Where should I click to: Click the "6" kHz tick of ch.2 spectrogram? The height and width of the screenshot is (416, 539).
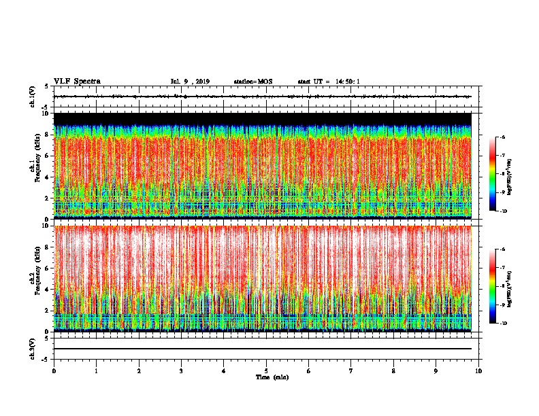47,268
